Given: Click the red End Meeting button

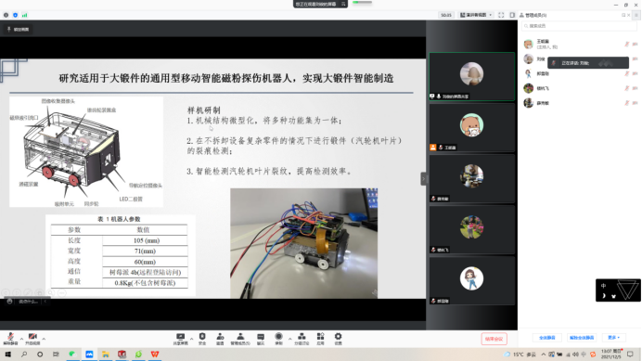Looking at the screenshot, I should 494,339.
